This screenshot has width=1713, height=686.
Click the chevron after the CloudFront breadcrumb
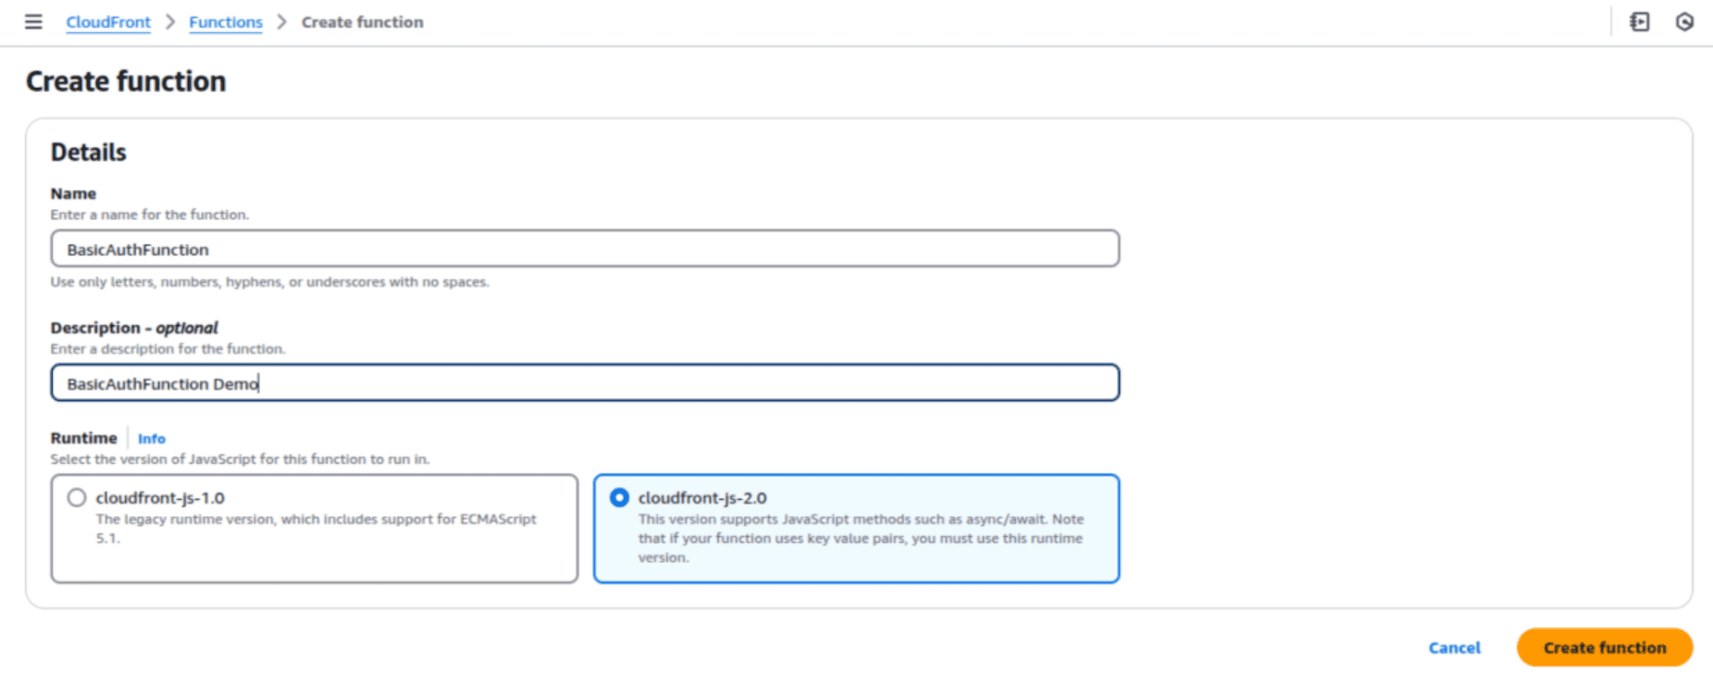[x=170, y=21]
